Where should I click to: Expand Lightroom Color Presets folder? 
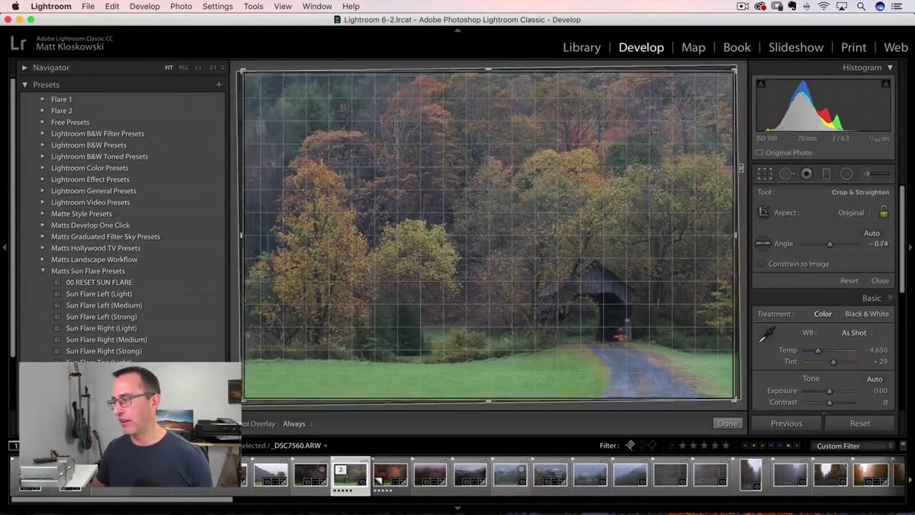tap(43, 168)
